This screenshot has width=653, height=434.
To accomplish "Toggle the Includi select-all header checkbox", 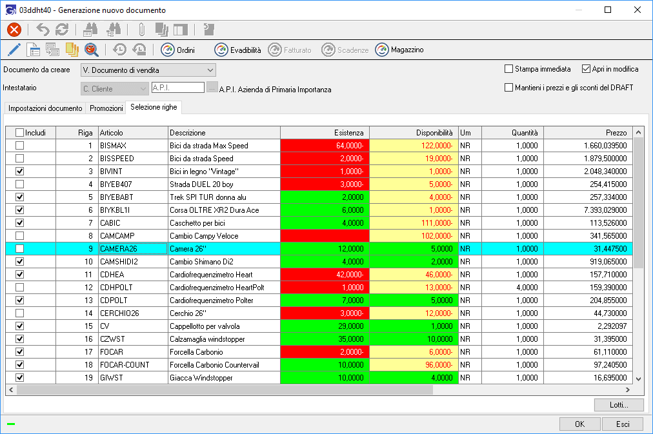I will click(19, 133).
